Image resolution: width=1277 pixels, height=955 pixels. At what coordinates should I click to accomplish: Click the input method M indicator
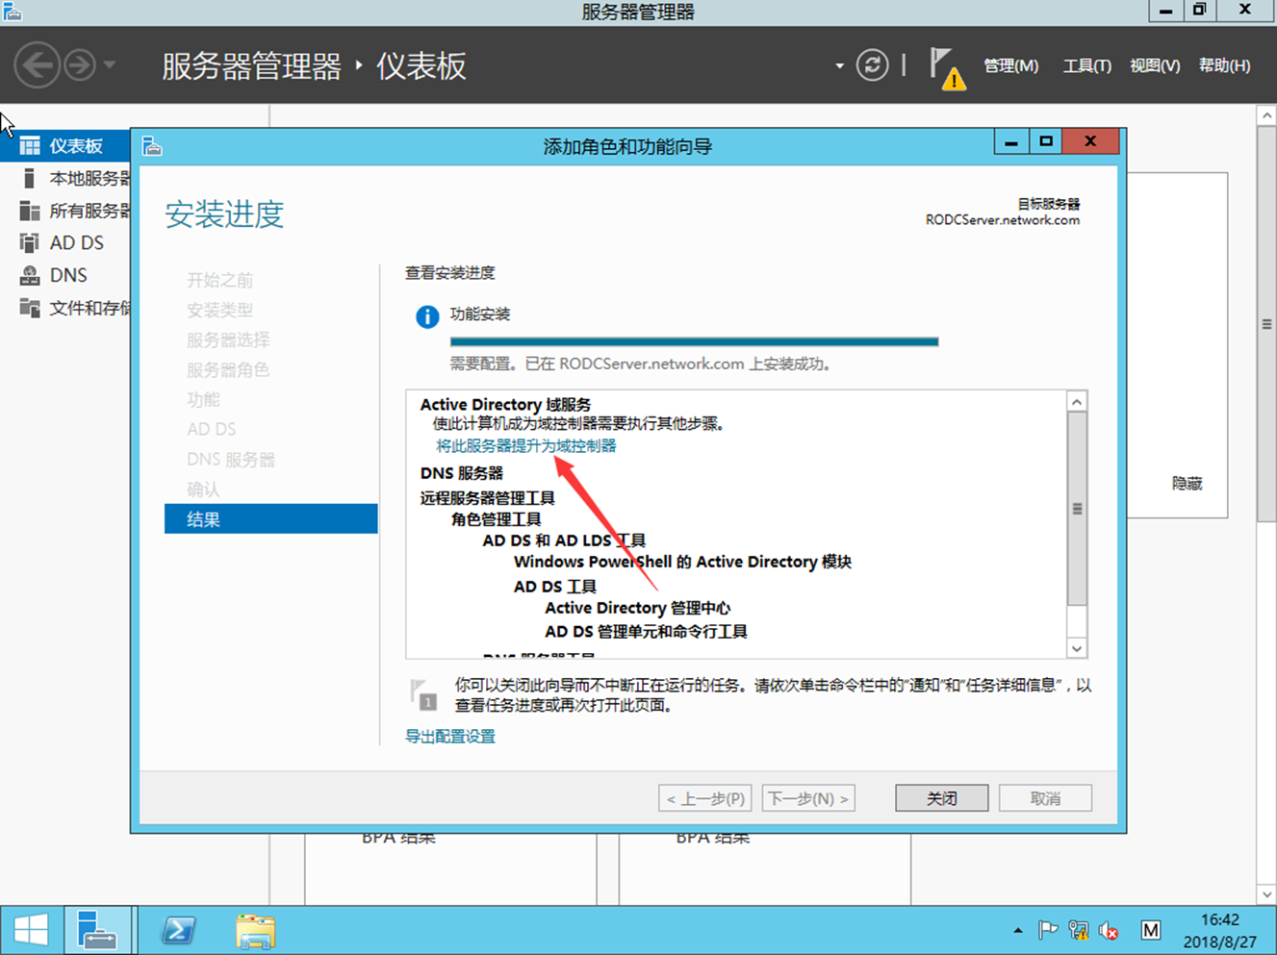click(x=1150, y=930)
